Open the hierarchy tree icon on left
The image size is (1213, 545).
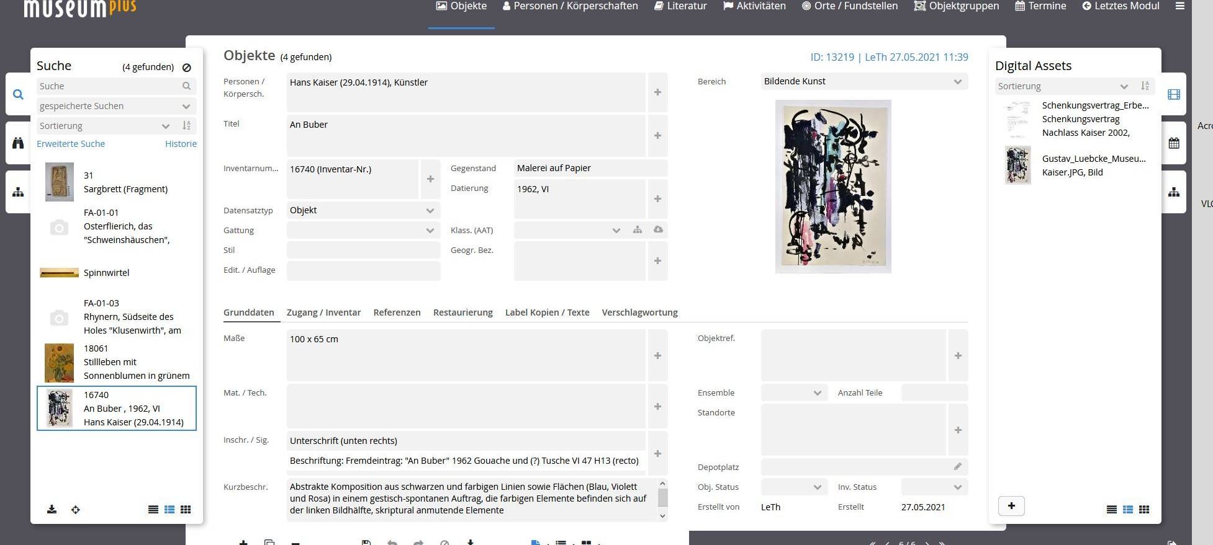pyautogui.click(x=18, y=192)
